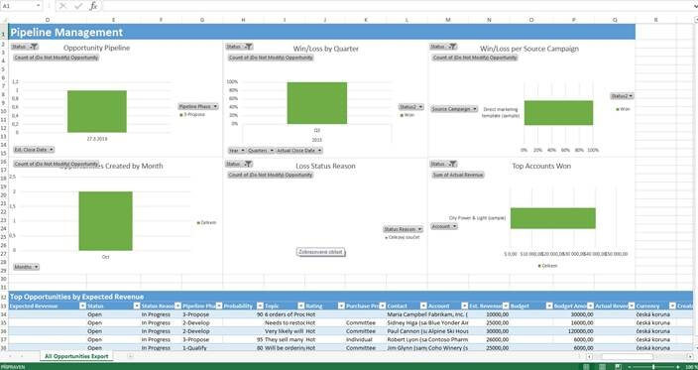Image resolution: width=698 pixels, height=370 pixels.
Task: Click Count field button on Loss Status Reason chart
Action: tap(271, 175)
